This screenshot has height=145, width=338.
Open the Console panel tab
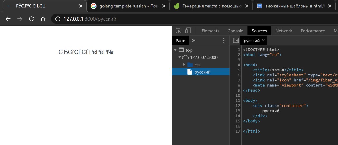coord(235,31)
